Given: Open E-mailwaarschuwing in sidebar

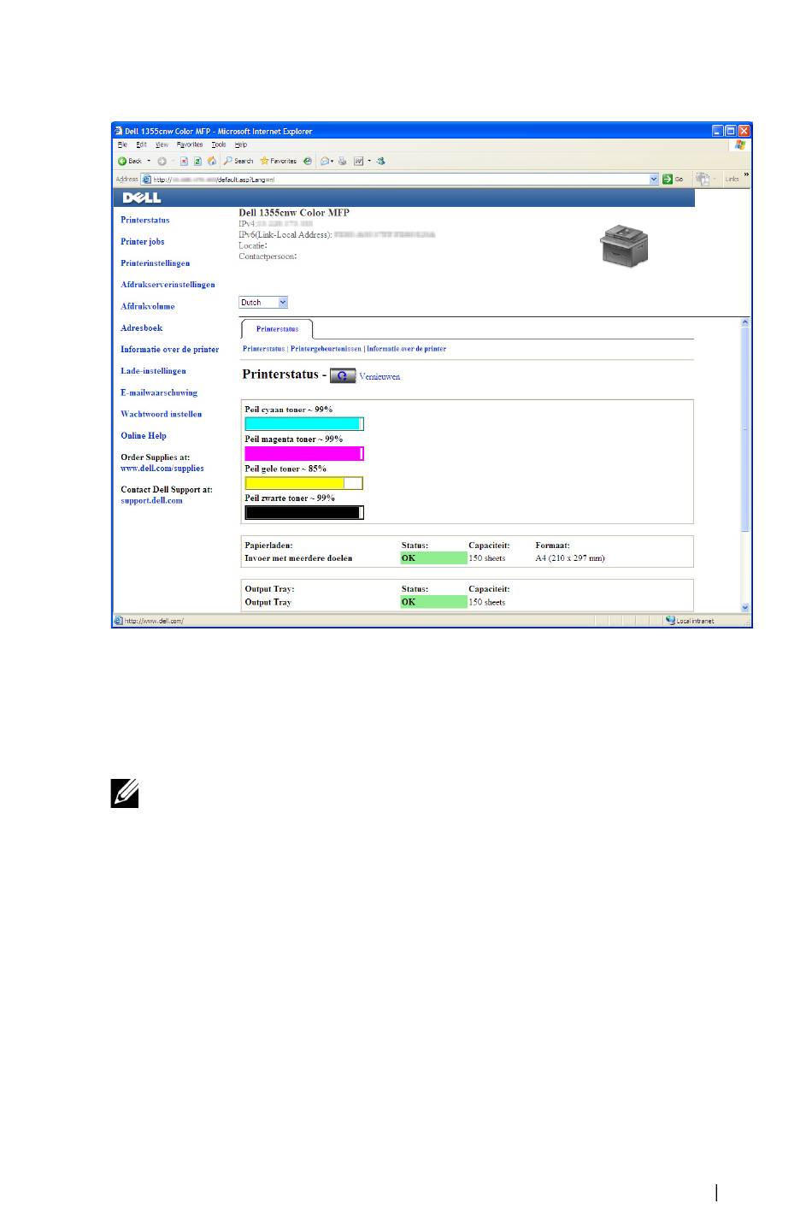Looking at the screenshot, I should 159,393.
